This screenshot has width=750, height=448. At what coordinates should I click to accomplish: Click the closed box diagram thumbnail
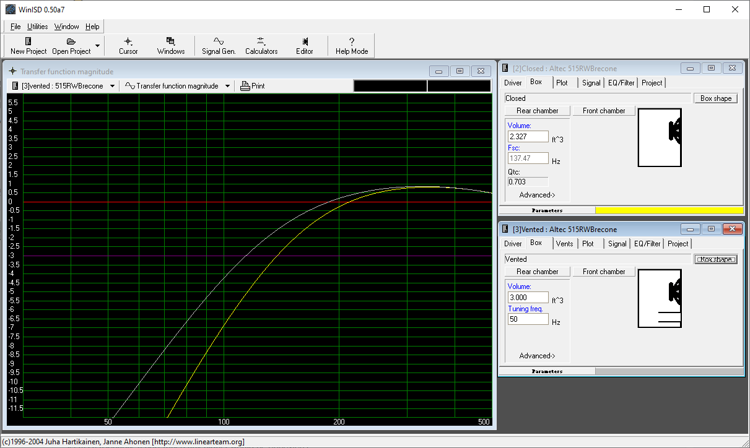point(660,138)
